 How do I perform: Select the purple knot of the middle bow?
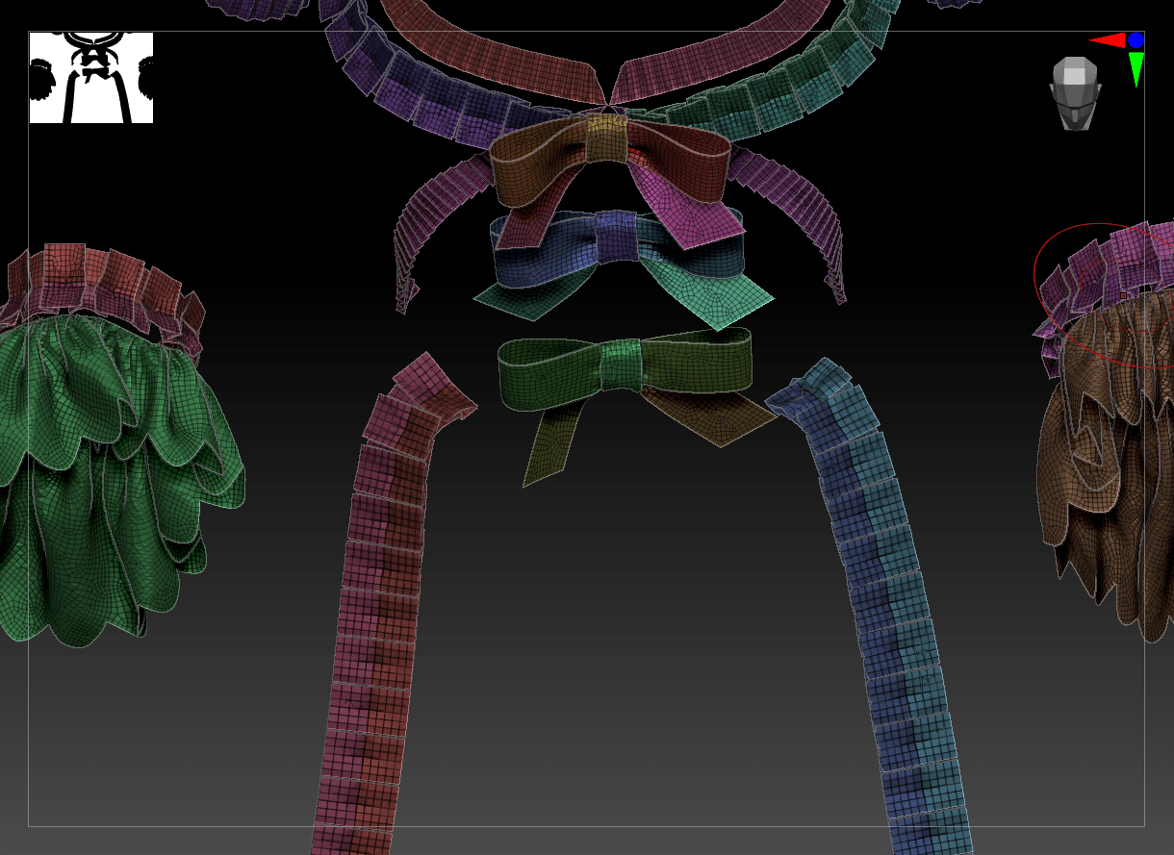click(616, 237)
